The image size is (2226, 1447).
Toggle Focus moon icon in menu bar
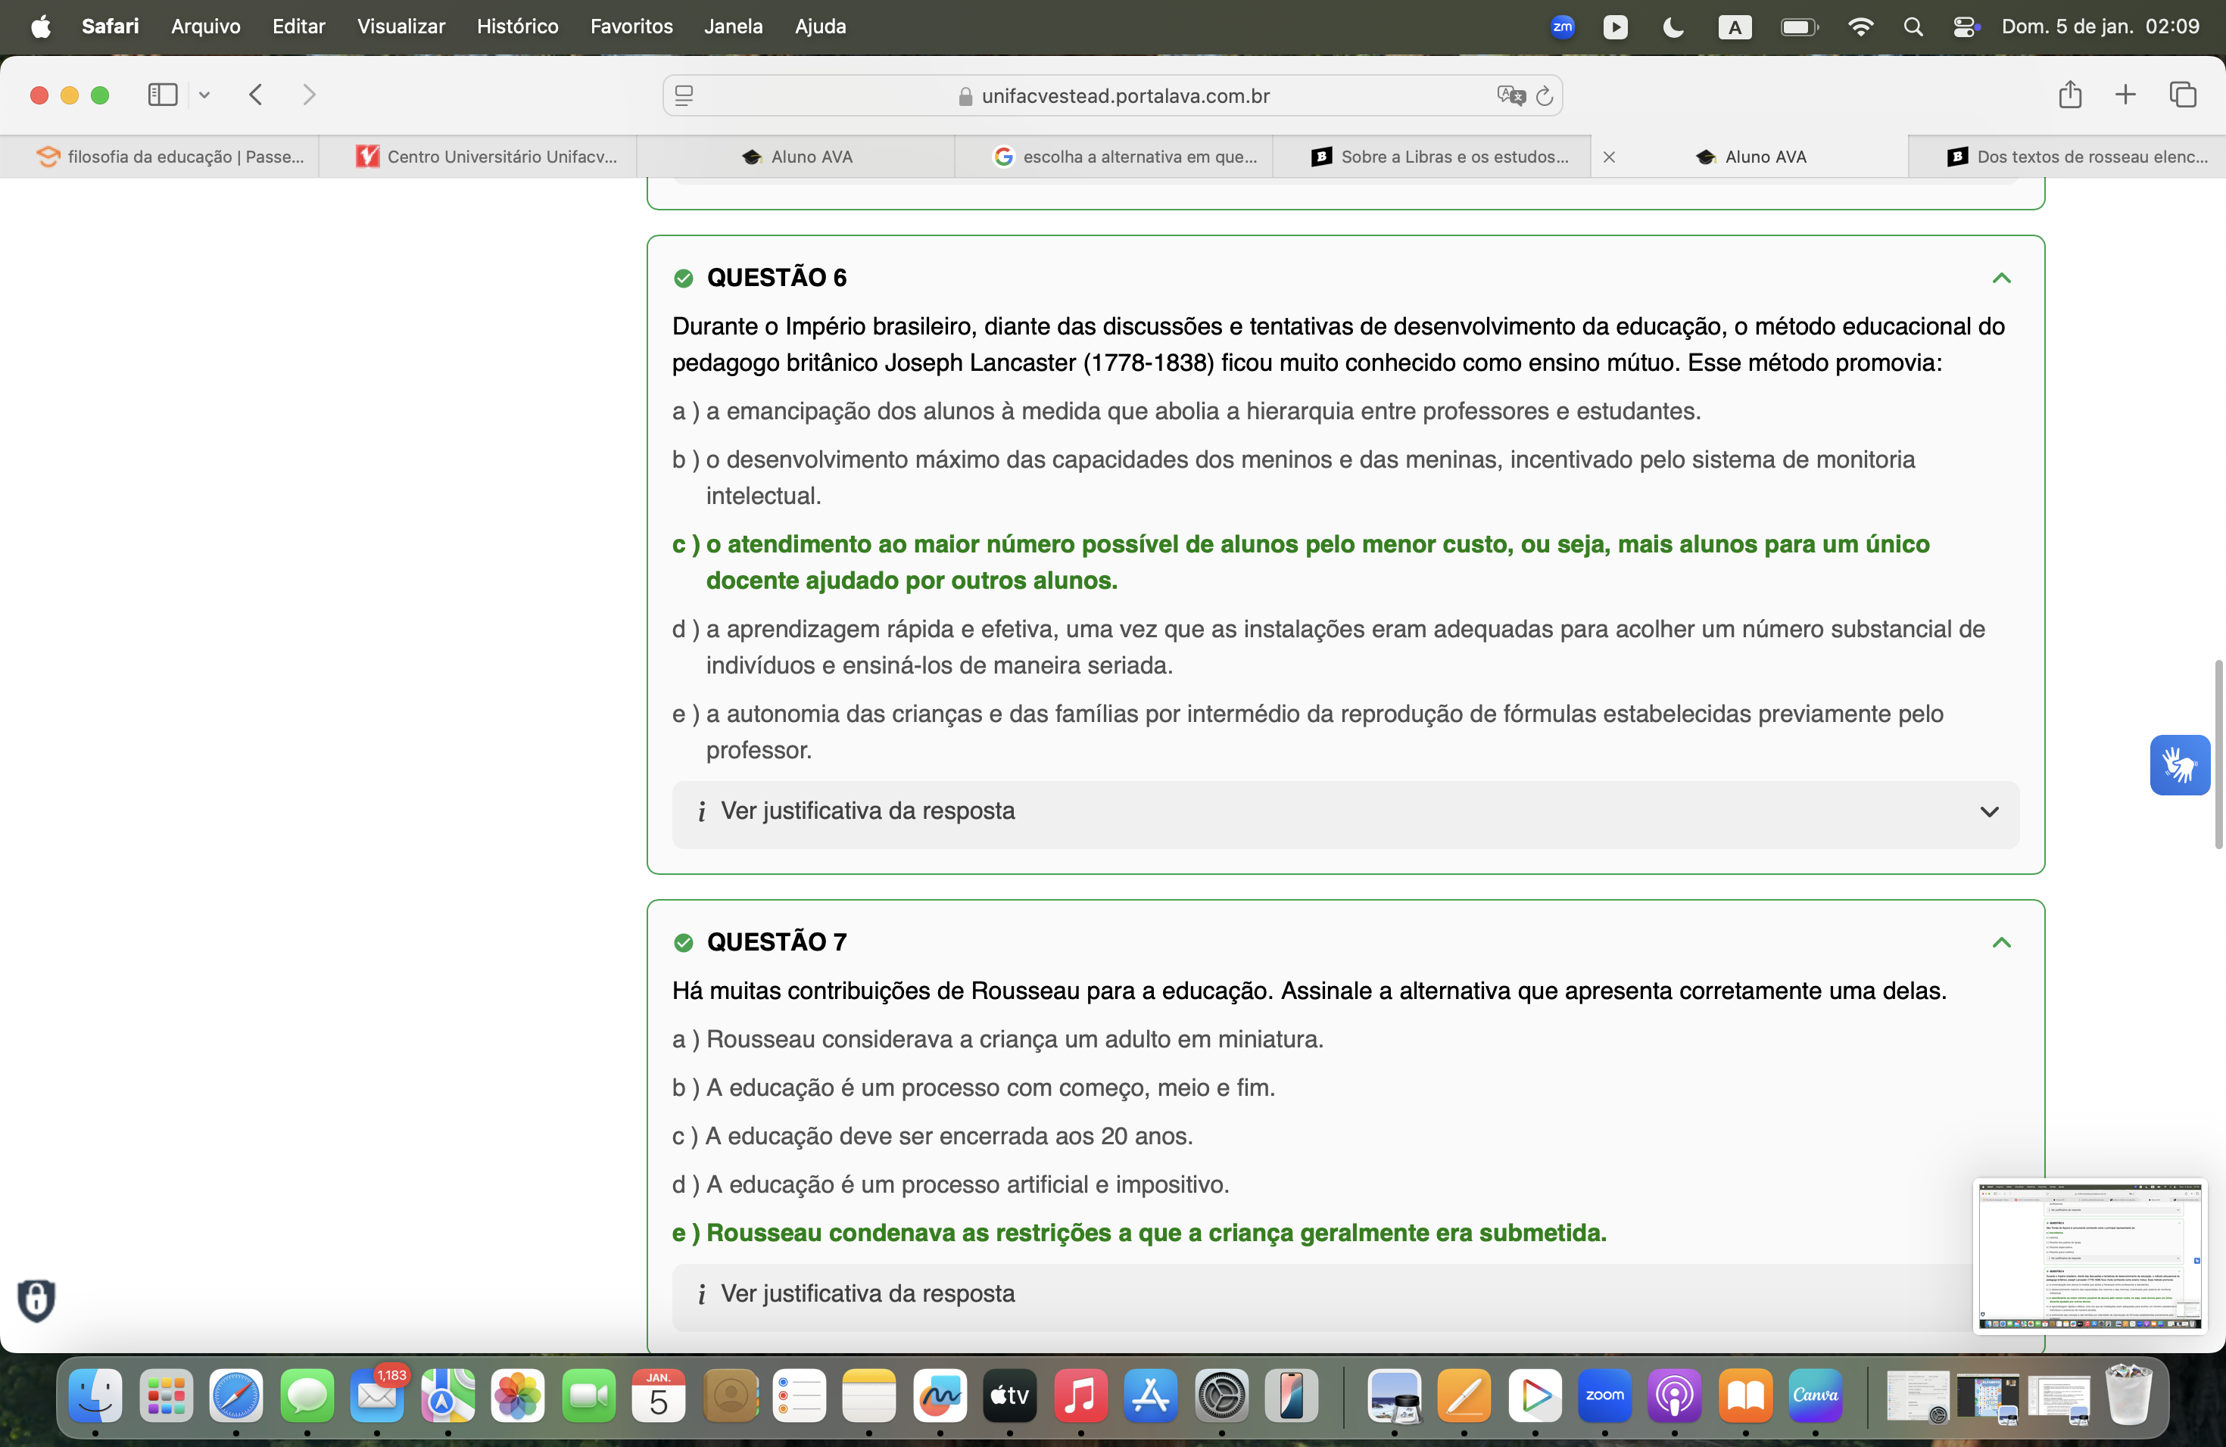(1673, 26)
